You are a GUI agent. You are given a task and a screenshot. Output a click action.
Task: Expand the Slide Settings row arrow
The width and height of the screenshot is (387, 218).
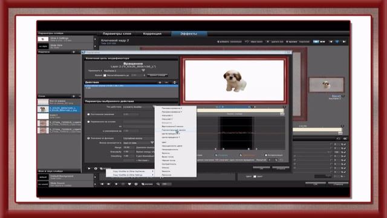coord(96,39)
